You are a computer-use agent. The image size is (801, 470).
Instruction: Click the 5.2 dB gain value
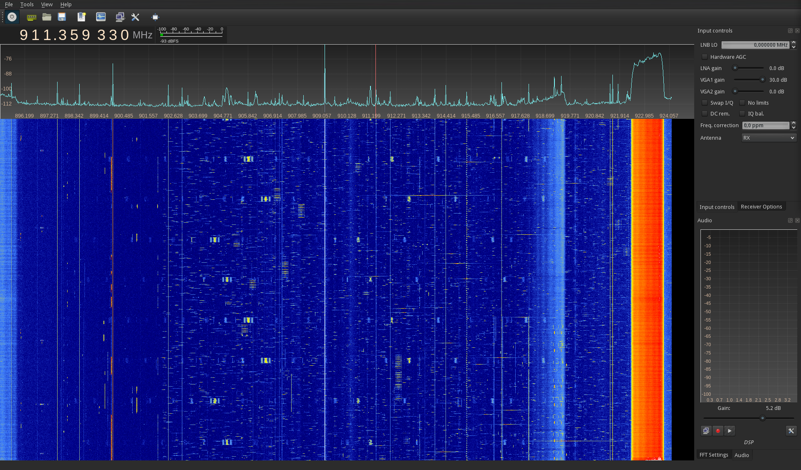tap(773, 408)
